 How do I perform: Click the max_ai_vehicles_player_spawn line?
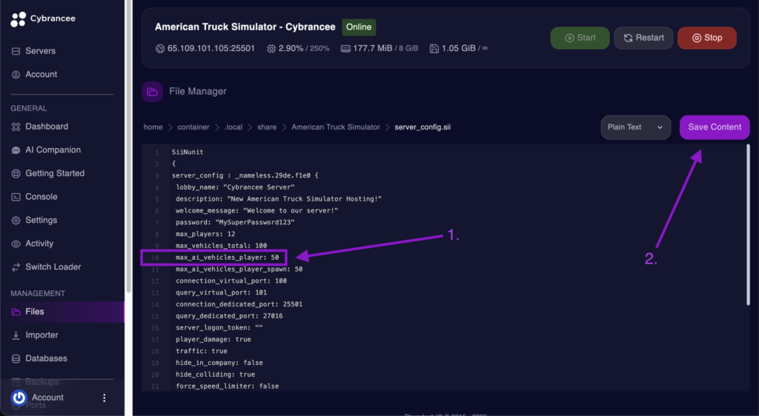(239, 269)
